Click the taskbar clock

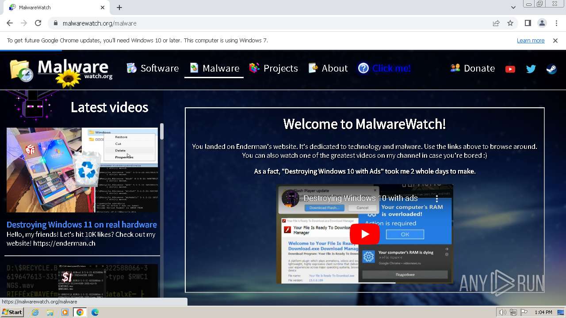tap(543, 312)
